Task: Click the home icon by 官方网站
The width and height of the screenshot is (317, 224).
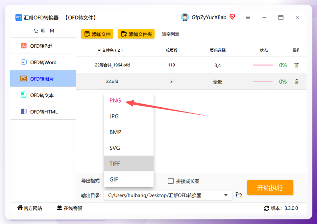Action: tap(20, 208)
